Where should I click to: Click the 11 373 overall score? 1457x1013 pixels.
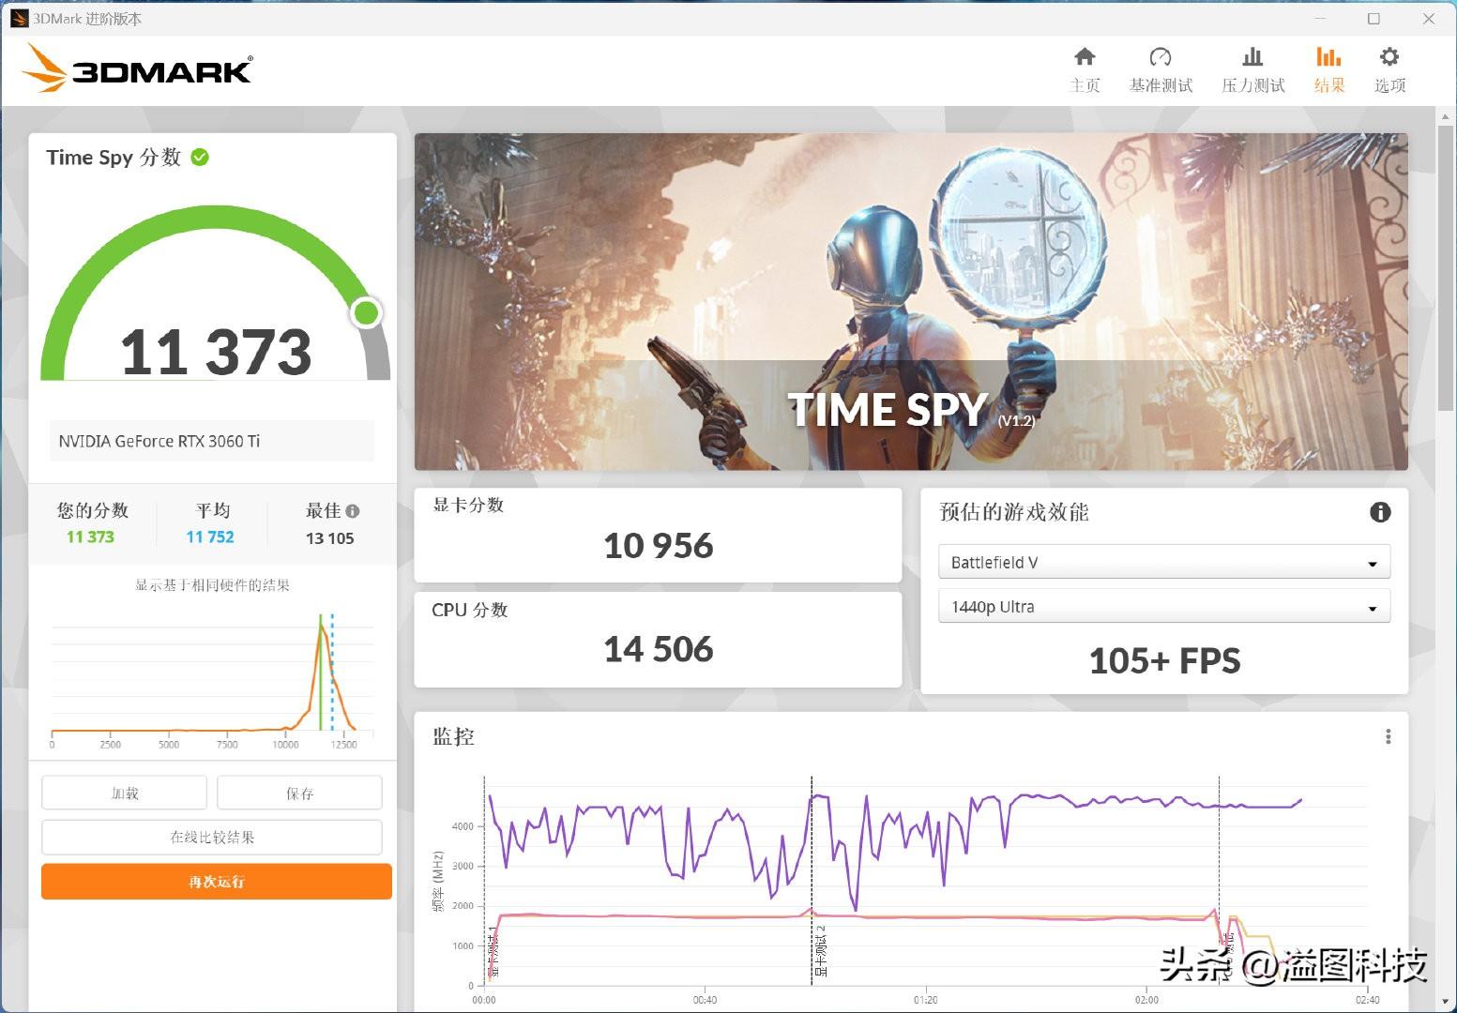click(216, 352)
